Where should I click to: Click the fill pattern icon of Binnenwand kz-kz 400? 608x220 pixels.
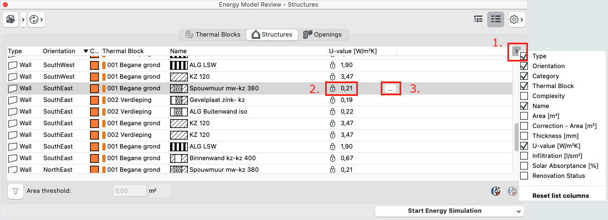click(x=179, y=158)
